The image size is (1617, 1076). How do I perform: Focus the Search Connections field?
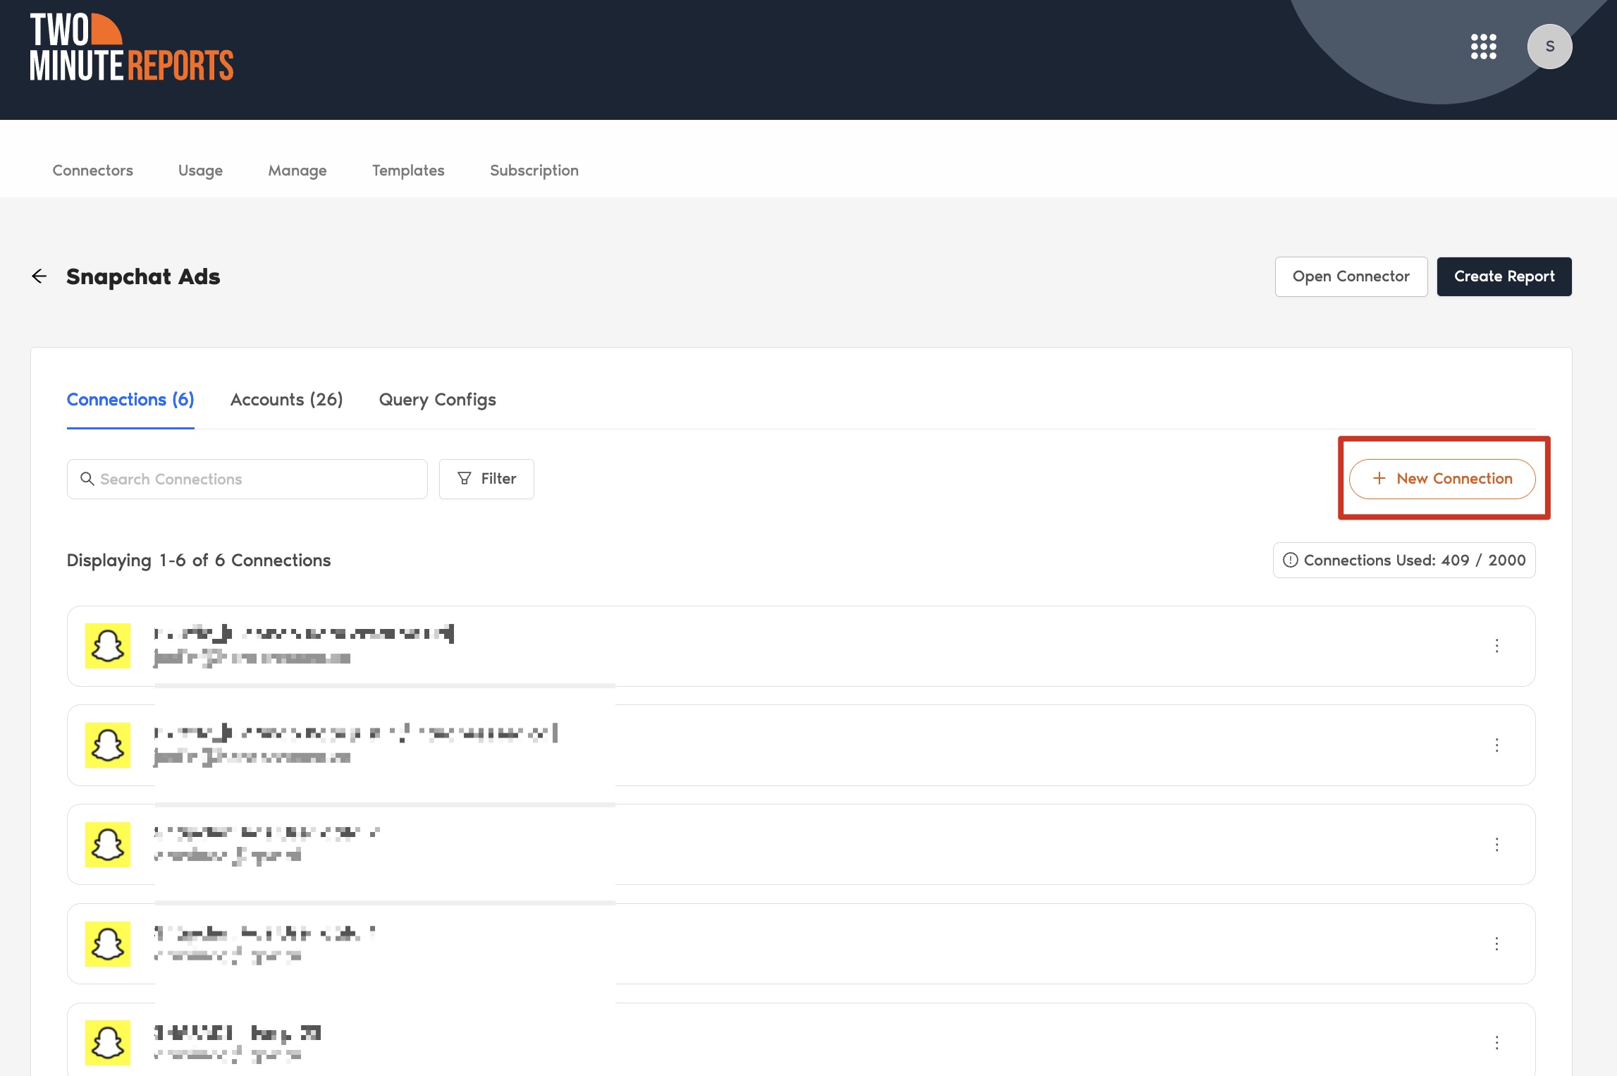click(x=247, y=479)
